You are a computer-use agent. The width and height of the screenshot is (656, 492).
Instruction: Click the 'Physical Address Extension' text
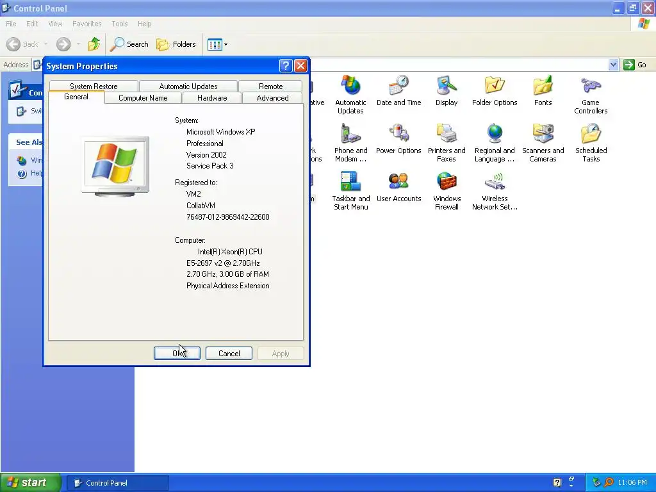(227, 286)
